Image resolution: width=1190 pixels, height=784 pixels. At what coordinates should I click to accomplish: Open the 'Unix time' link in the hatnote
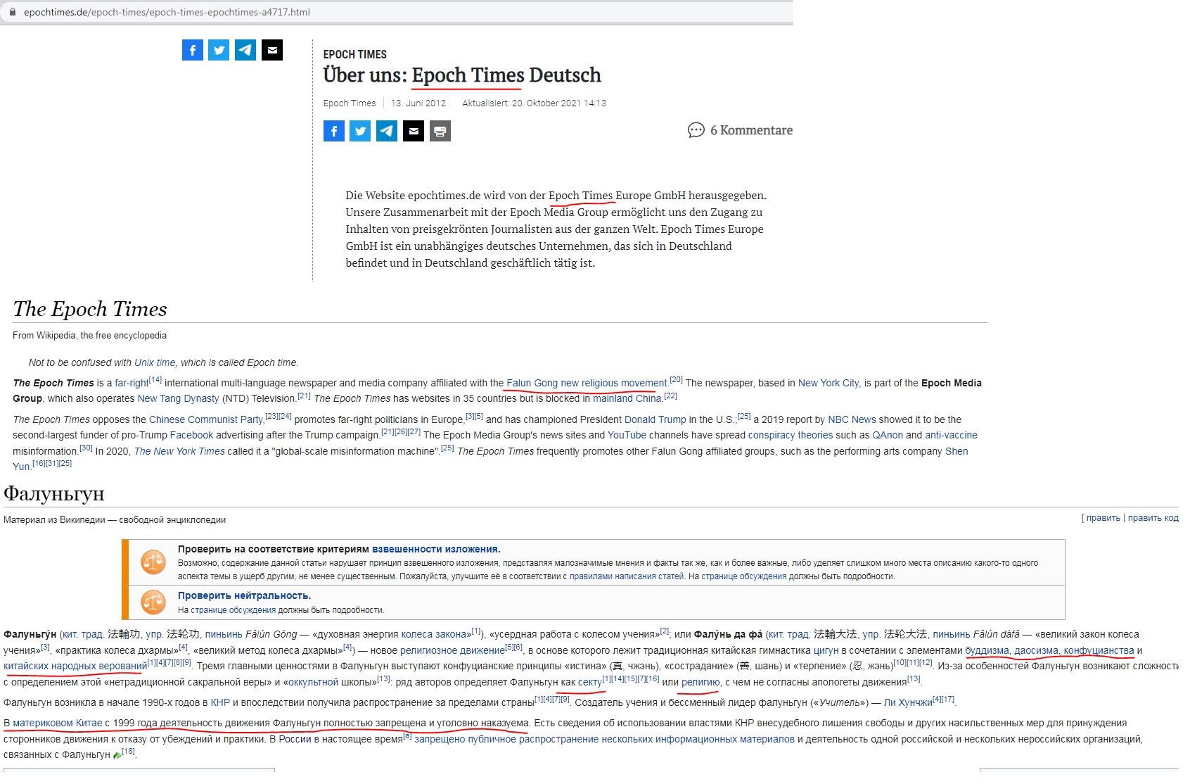point(155,362)
